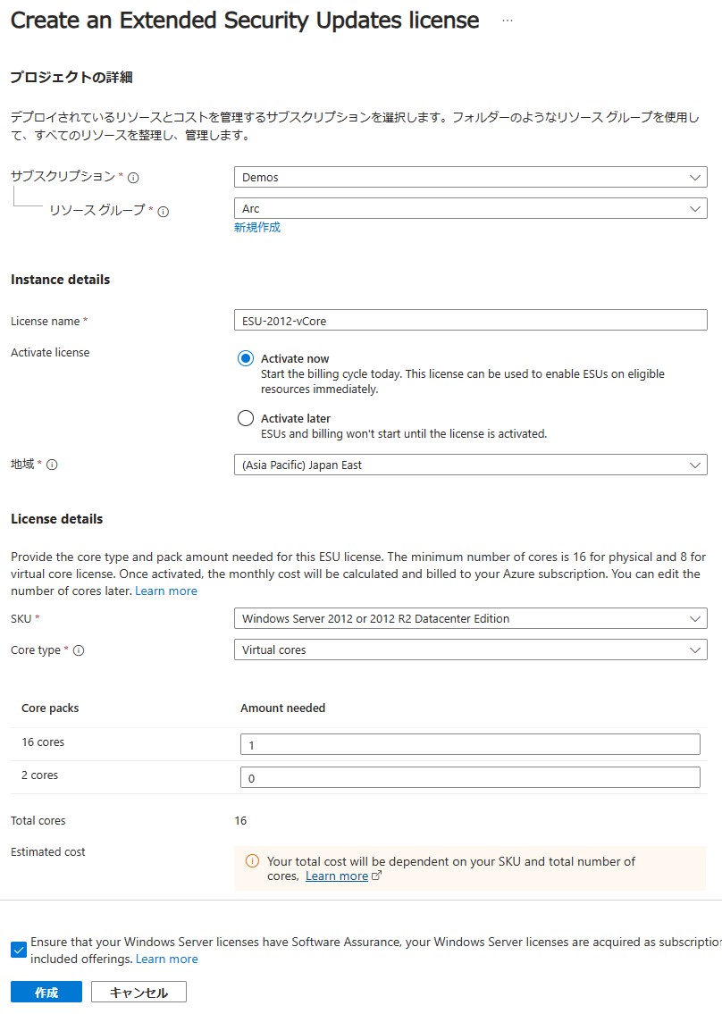Click the 作成 button
Image resolution: width=722 pixels, height=1014 pixels.
(46, 992)
